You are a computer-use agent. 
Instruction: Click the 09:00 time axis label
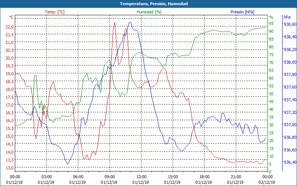110,177
